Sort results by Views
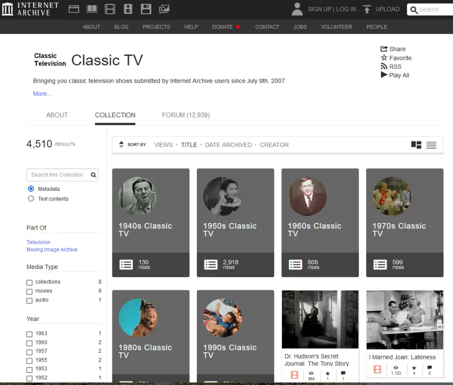Screen dimensions: 453x385 (163, 145)
